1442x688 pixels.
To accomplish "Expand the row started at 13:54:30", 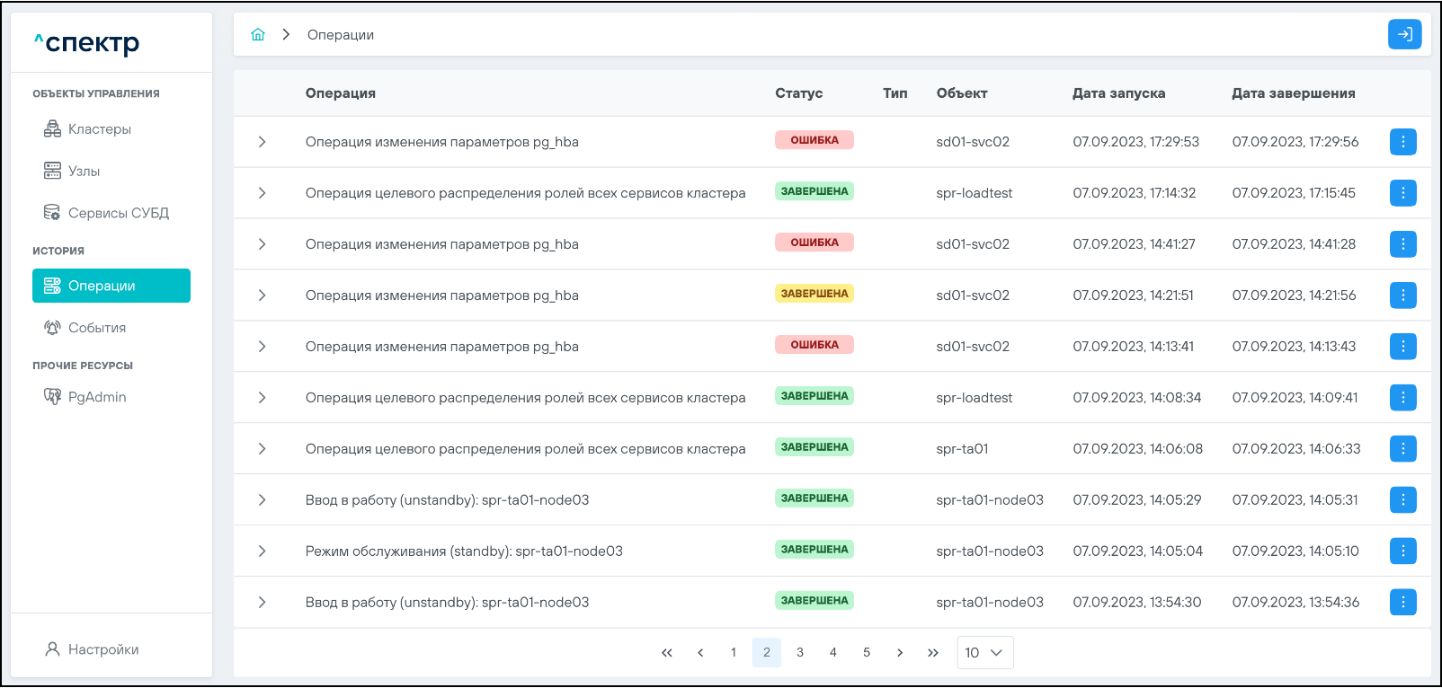I will (x=262, y=603).
